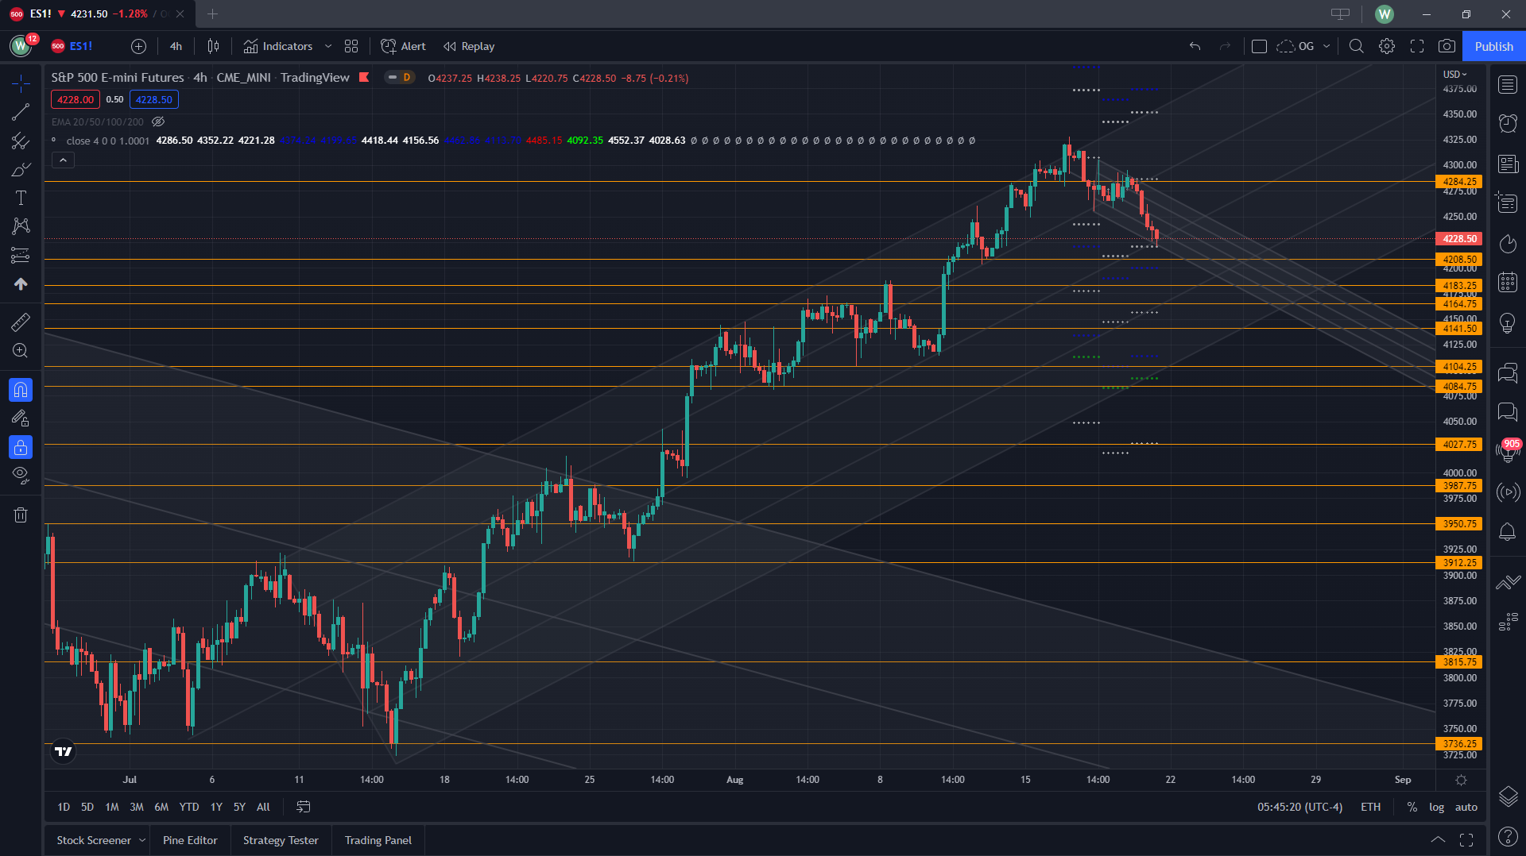Image resolution: width=1526 pixels, height=856 pixels.
Task: Open the alerts clock panel
Action: coord(1508,124)
